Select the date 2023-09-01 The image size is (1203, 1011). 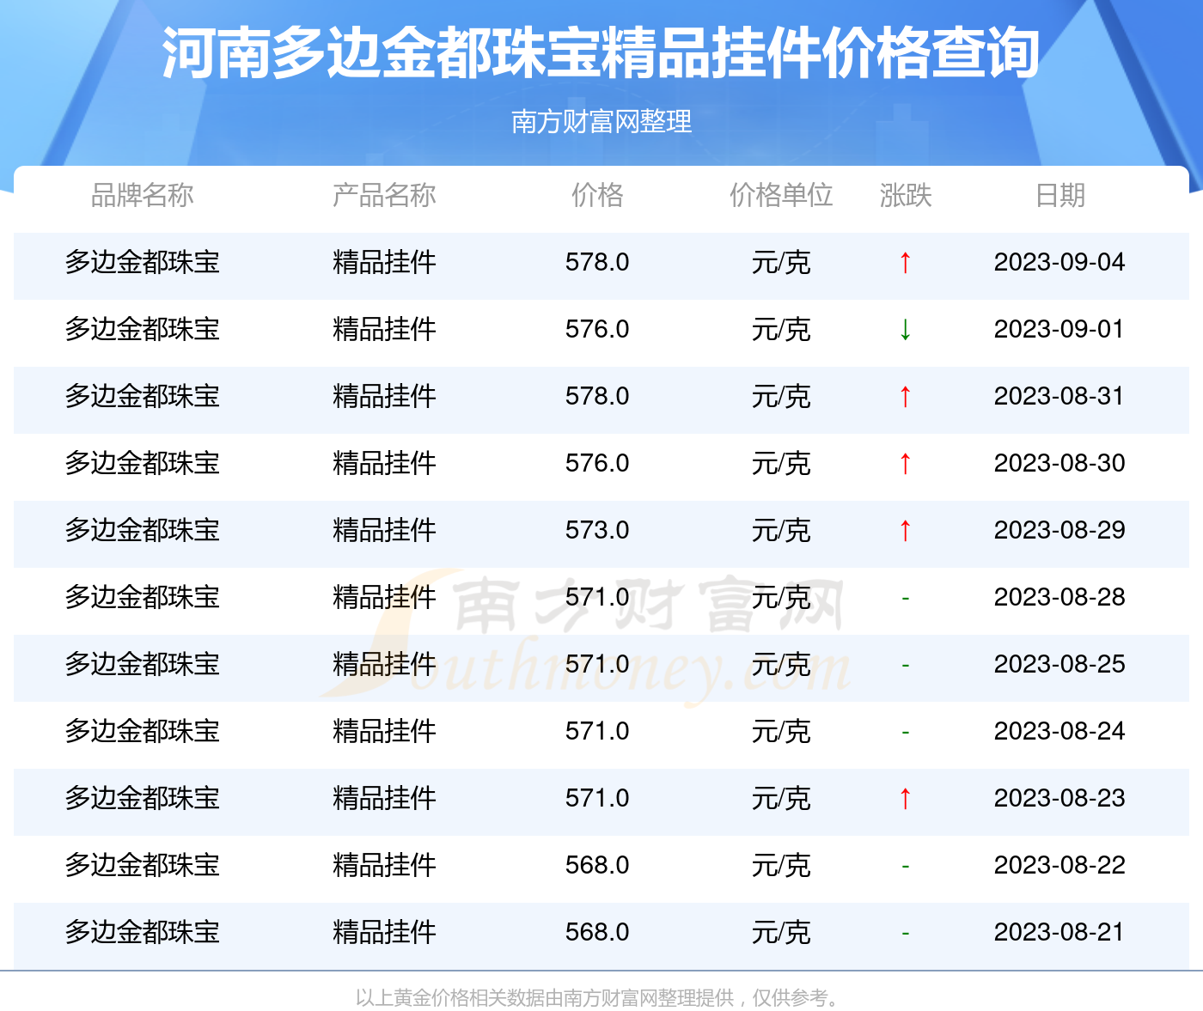point(1059,329)
